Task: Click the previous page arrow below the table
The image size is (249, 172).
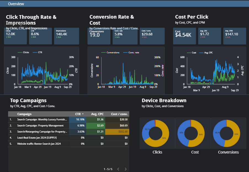Action: click(118, 169)
